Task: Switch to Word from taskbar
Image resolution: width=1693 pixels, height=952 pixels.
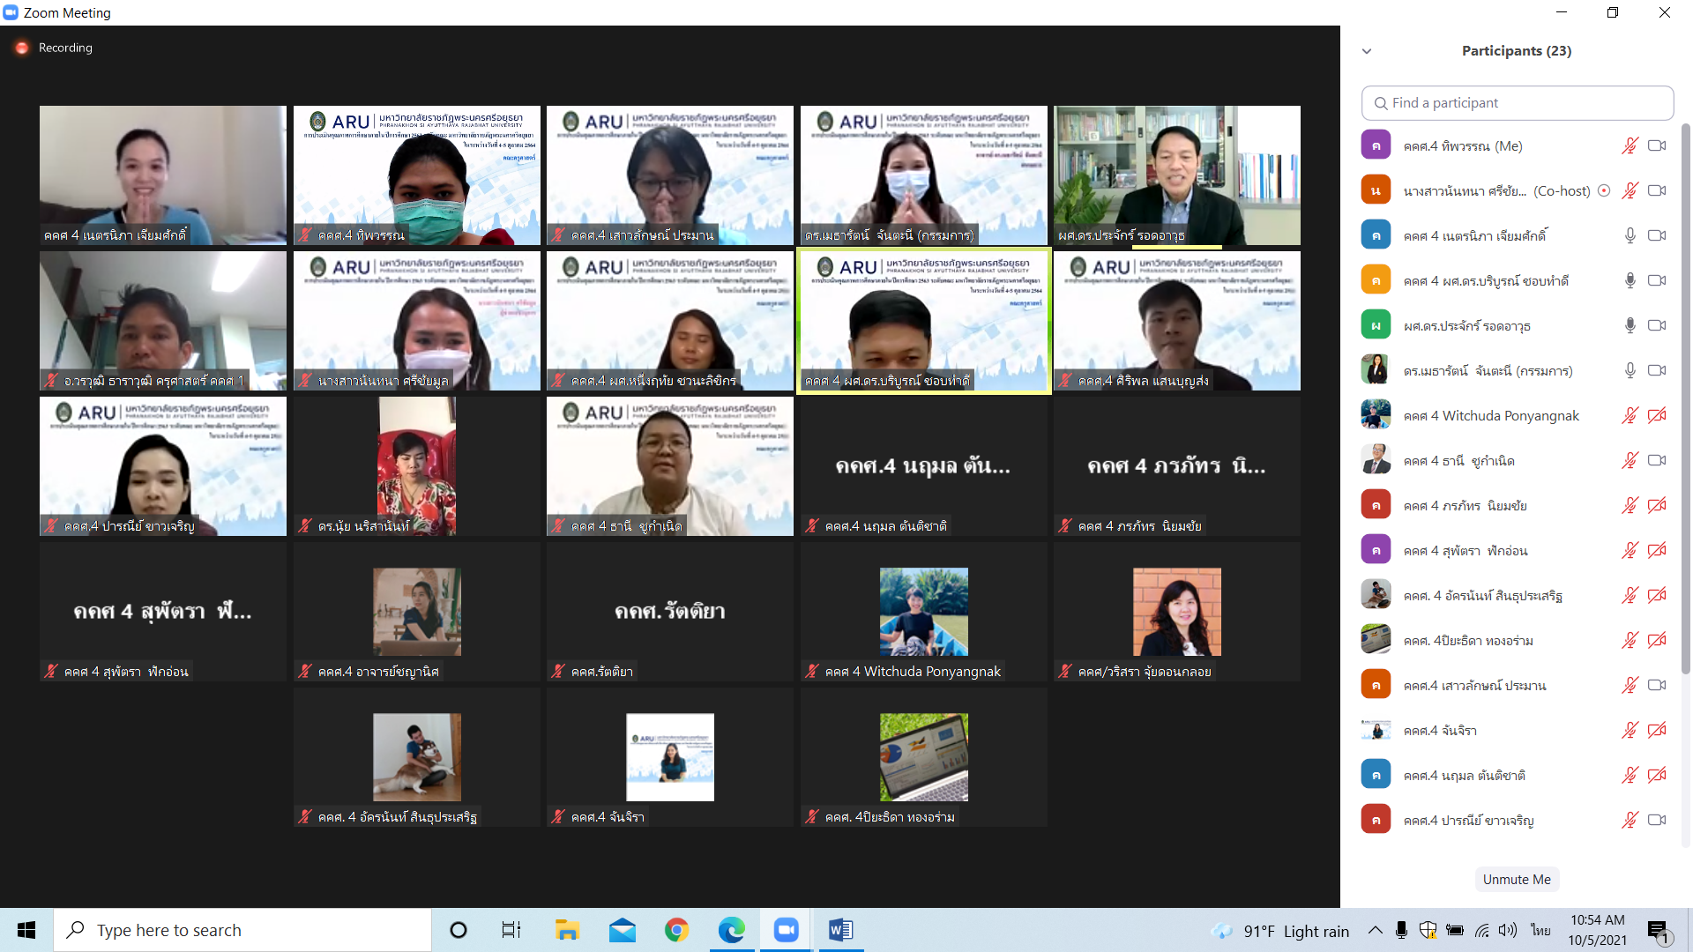Action: click(x=840, y=930)
